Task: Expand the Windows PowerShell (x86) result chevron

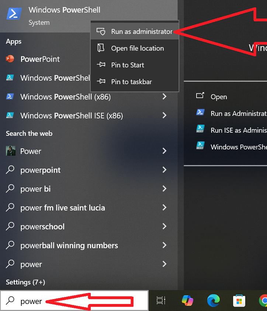Action: tap(164, 97)
